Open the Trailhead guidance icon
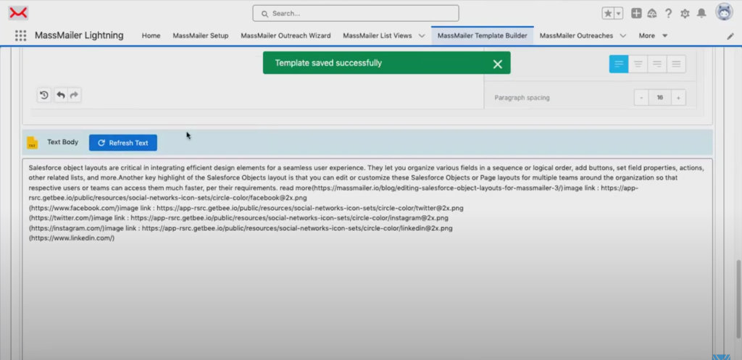Image resolution: width=742 pixels, height=360 pixels. 652,13
